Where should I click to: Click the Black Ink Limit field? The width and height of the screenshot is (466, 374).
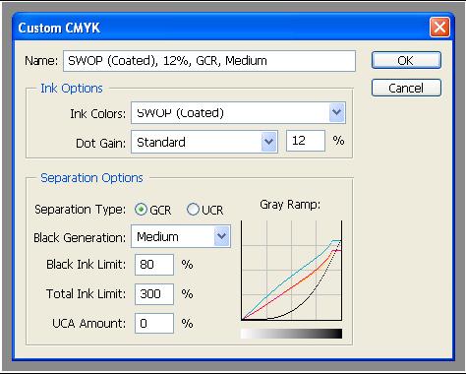[154, 265]
